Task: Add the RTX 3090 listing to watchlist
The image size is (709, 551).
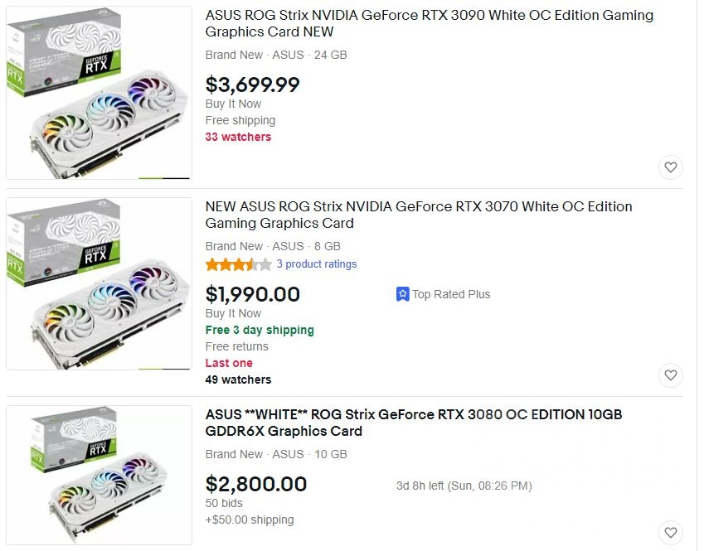Action: [x=671, y=167]
